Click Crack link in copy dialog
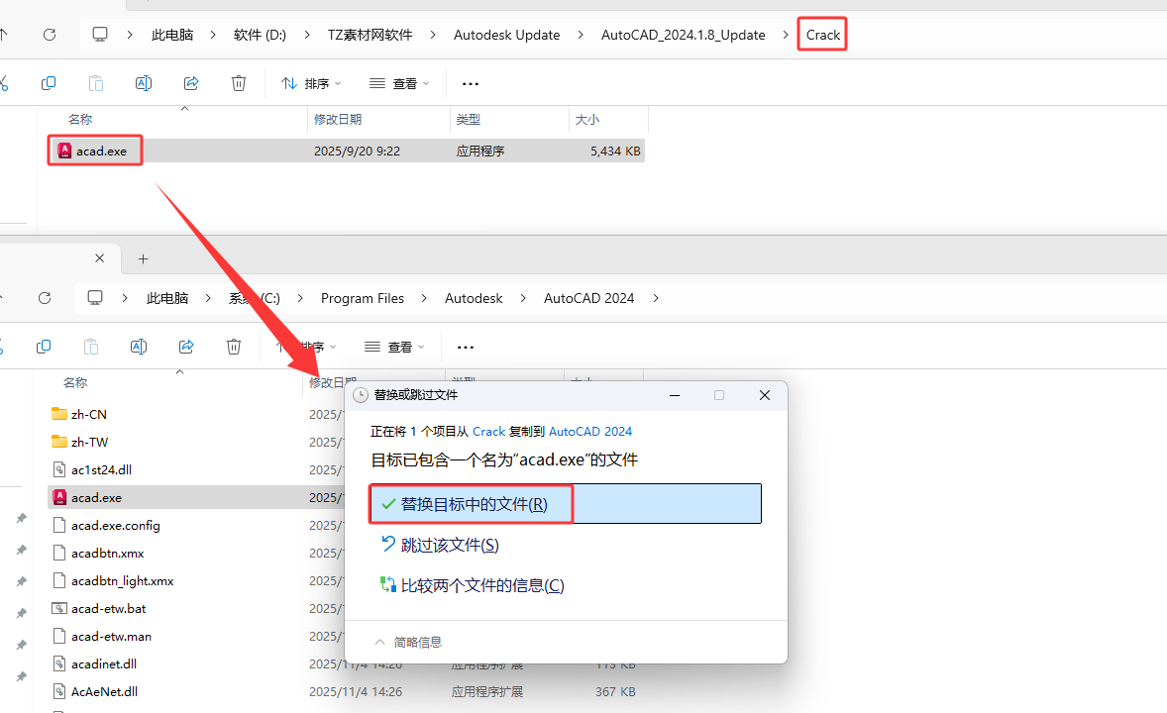Screen dimensions: 1167x713 tap(489, 432)
